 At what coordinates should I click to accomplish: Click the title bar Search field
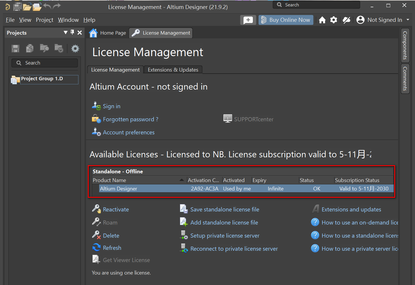tap(316, 5)
